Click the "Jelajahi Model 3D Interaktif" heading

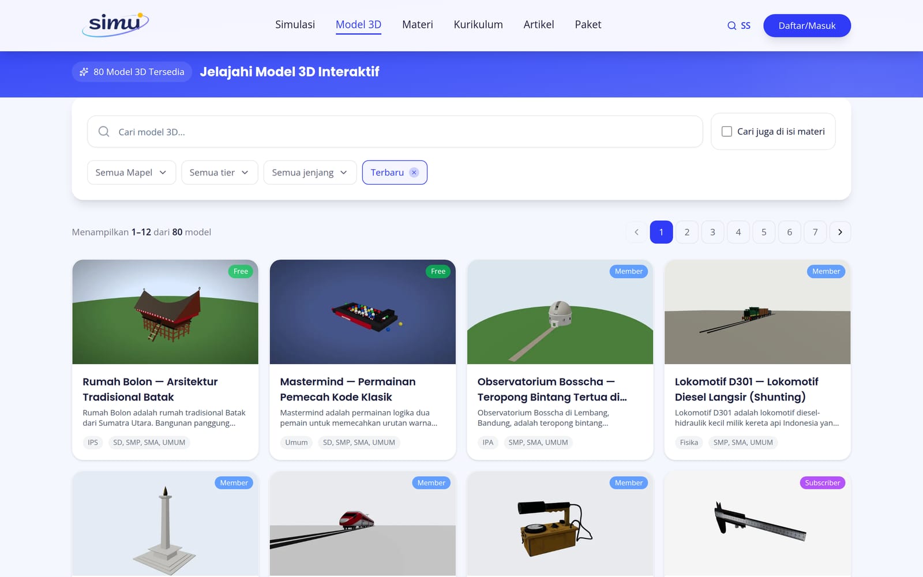290,72
